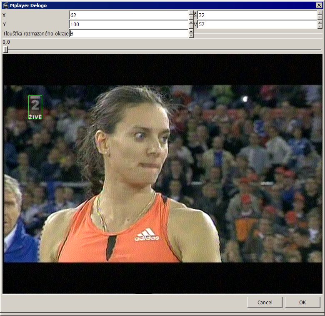The height and width of the screenshot is (316, 325).
Task: Increase the blurred edge thickness value
Action: point(191,31)
